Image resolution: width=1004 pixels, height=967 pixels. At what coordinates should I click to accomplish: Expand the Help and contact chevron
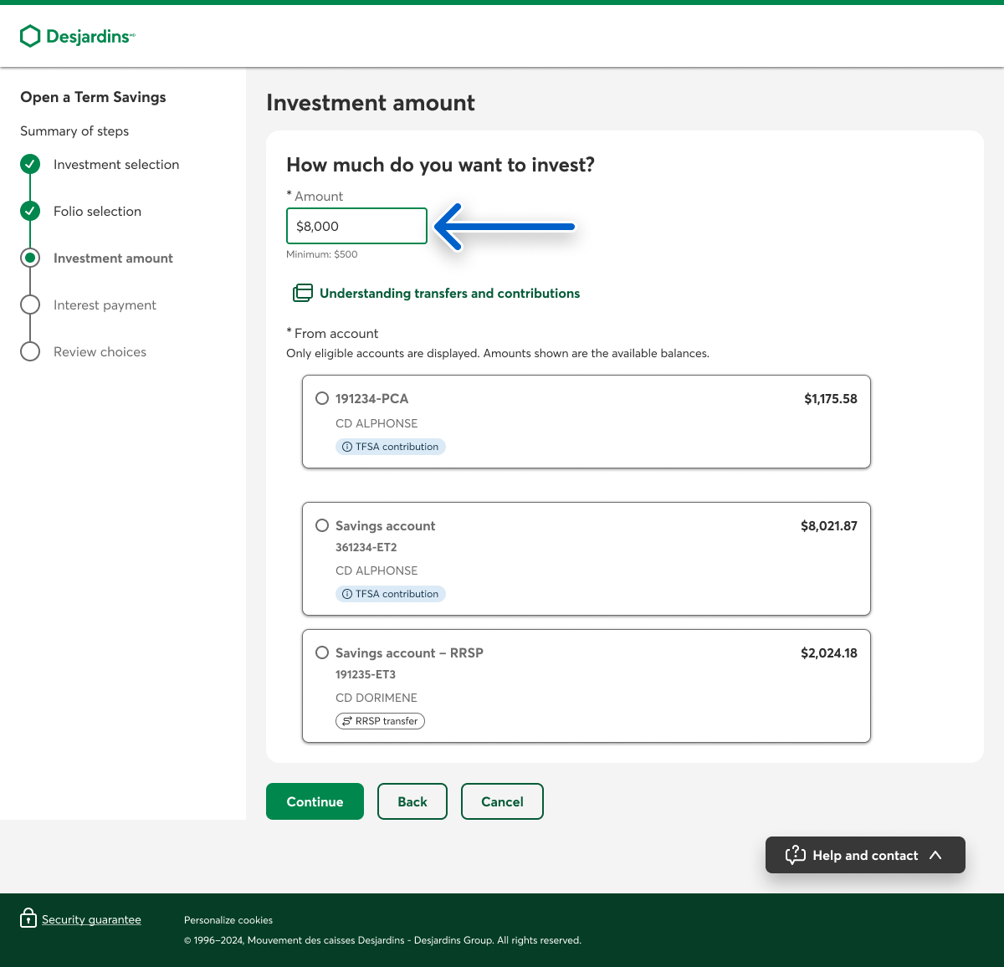tap(935, 855)
